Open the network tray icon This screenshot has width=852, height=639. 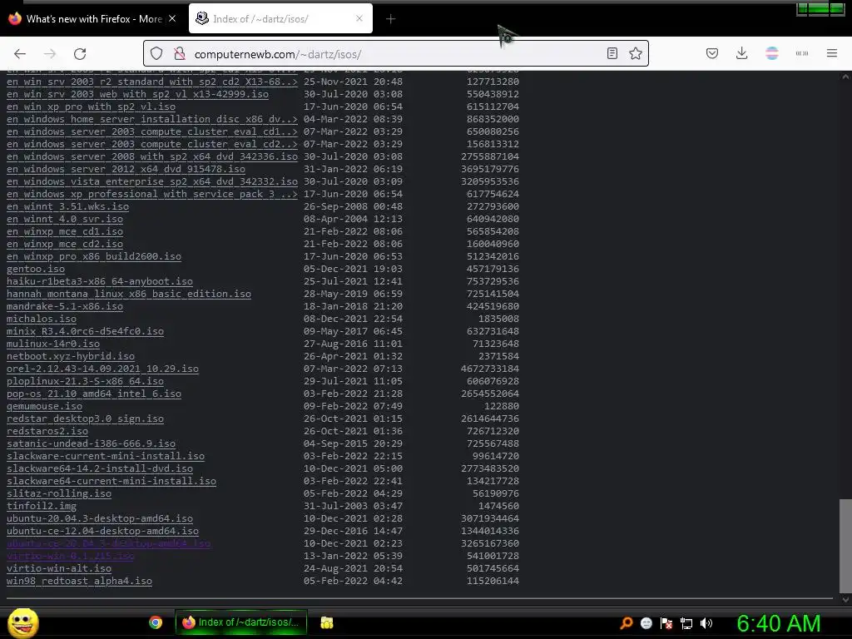pyautogui.click(x=686, y=623)
